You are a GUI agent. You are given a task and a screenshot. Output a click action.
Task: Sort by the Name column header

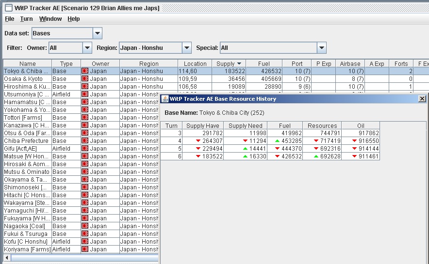27,63
